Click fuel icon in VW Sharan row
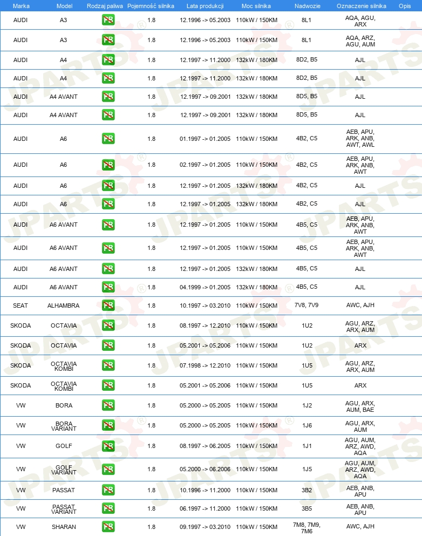422x536 pixels. [108, 527]
